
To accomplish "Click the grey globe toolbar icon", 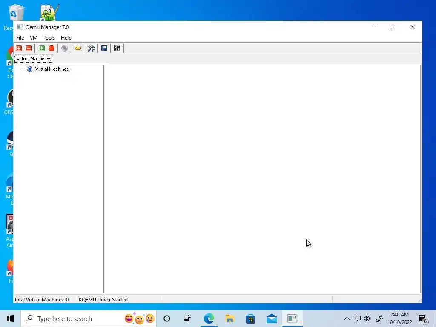I will click(x=65, y=48).
